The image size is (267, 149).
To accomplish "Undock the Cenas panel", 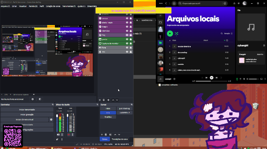I will [132, 105].
